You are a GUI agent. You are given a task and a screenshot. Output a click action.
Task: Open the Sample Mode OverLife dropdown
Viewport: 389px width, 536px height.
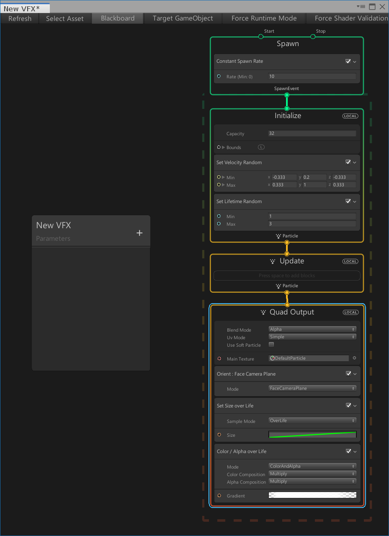[x=312, y=420]
